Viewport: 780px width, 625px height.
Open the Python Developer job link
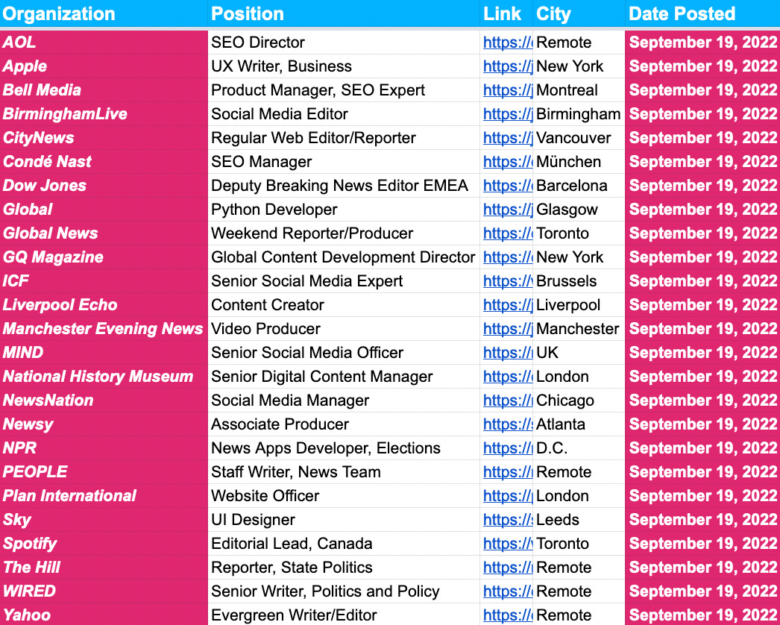point(507,210)
